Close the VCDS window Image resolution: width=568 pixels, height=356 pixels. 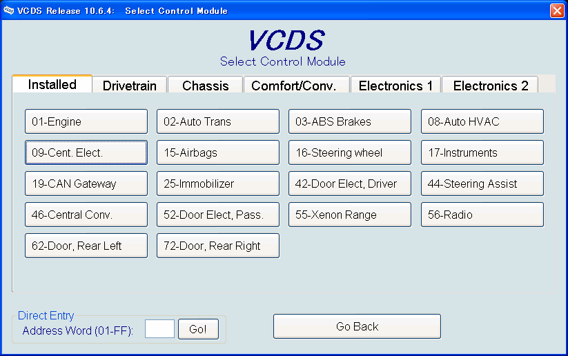click(x=557, y=10)
